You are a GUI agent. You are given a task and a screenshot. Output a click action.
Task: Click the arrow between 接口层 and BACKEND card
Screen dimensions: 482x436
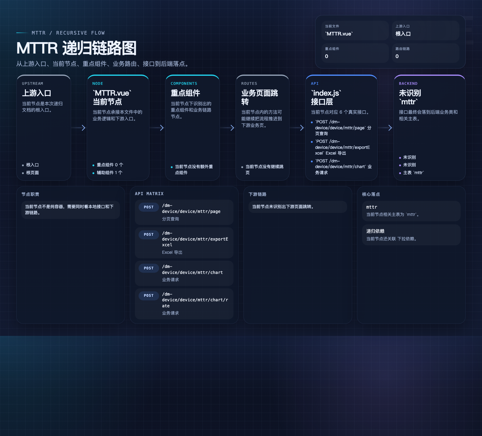point(386,128)
